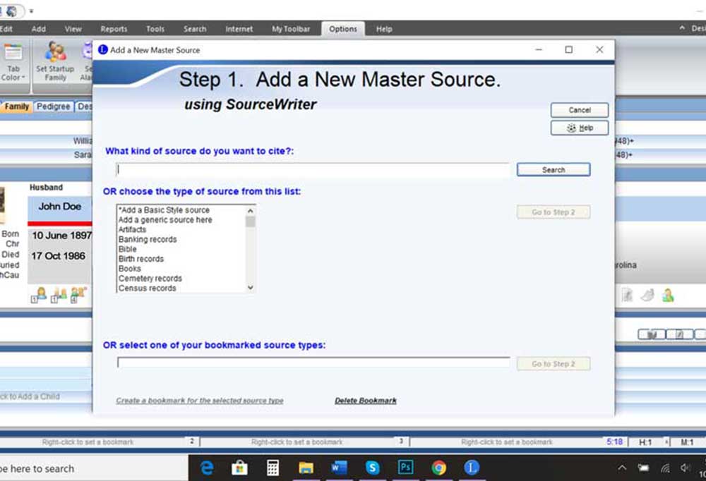Viewport: 706px width, 481px height.
Task: Click the Windows taskbar search box
Action: [x=93, y=468]
